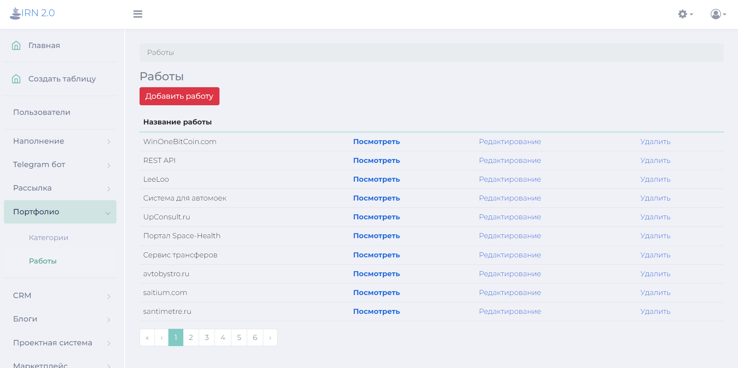View the santimetre.ru work
738x368 pixels.
pyautogui.click(x=376, y=311)
